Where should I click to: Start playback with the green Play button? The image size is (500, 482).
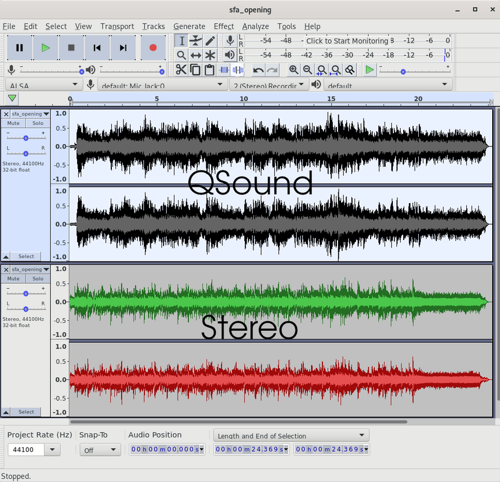(x=46, y=48)
